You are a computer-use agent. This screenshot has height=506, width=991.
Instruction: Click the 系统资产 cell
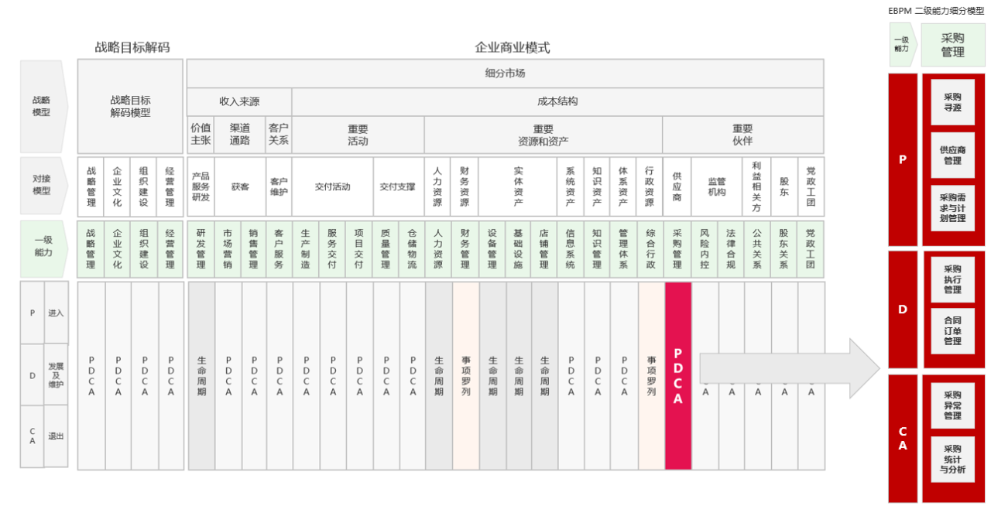click(571, 186)
